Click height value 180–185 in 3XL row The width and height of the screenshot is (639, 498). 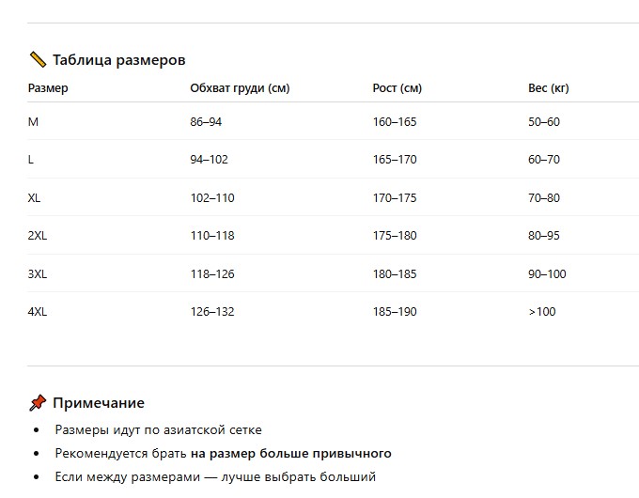(x=395, y=274)
